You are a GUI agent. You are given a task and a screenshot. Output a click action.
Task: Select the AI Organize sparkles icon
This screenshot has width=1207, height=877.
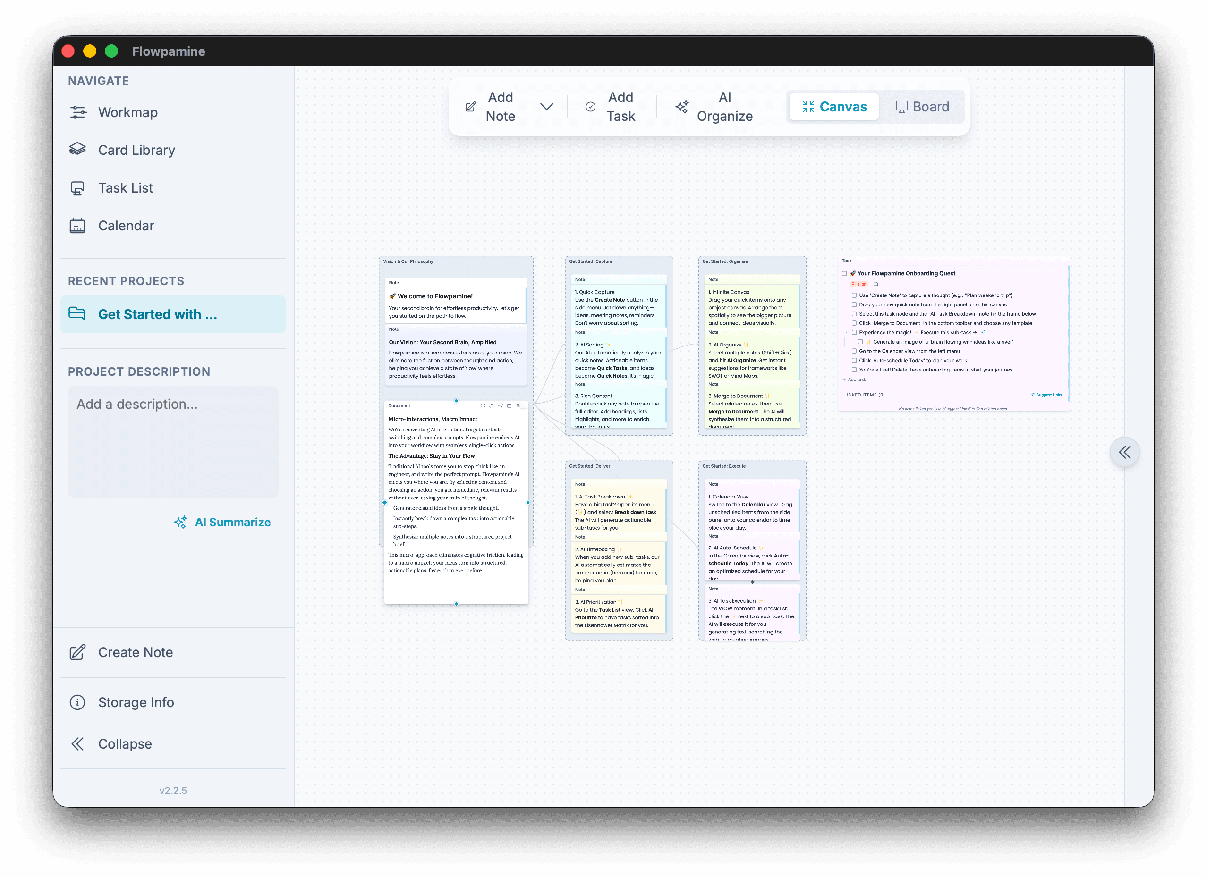point(683,106)
